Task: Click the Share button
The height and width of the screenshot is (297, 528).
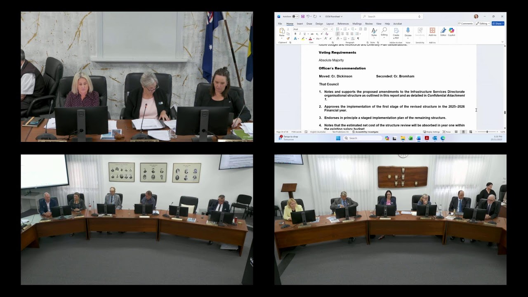Action: (x=498, y=24)
